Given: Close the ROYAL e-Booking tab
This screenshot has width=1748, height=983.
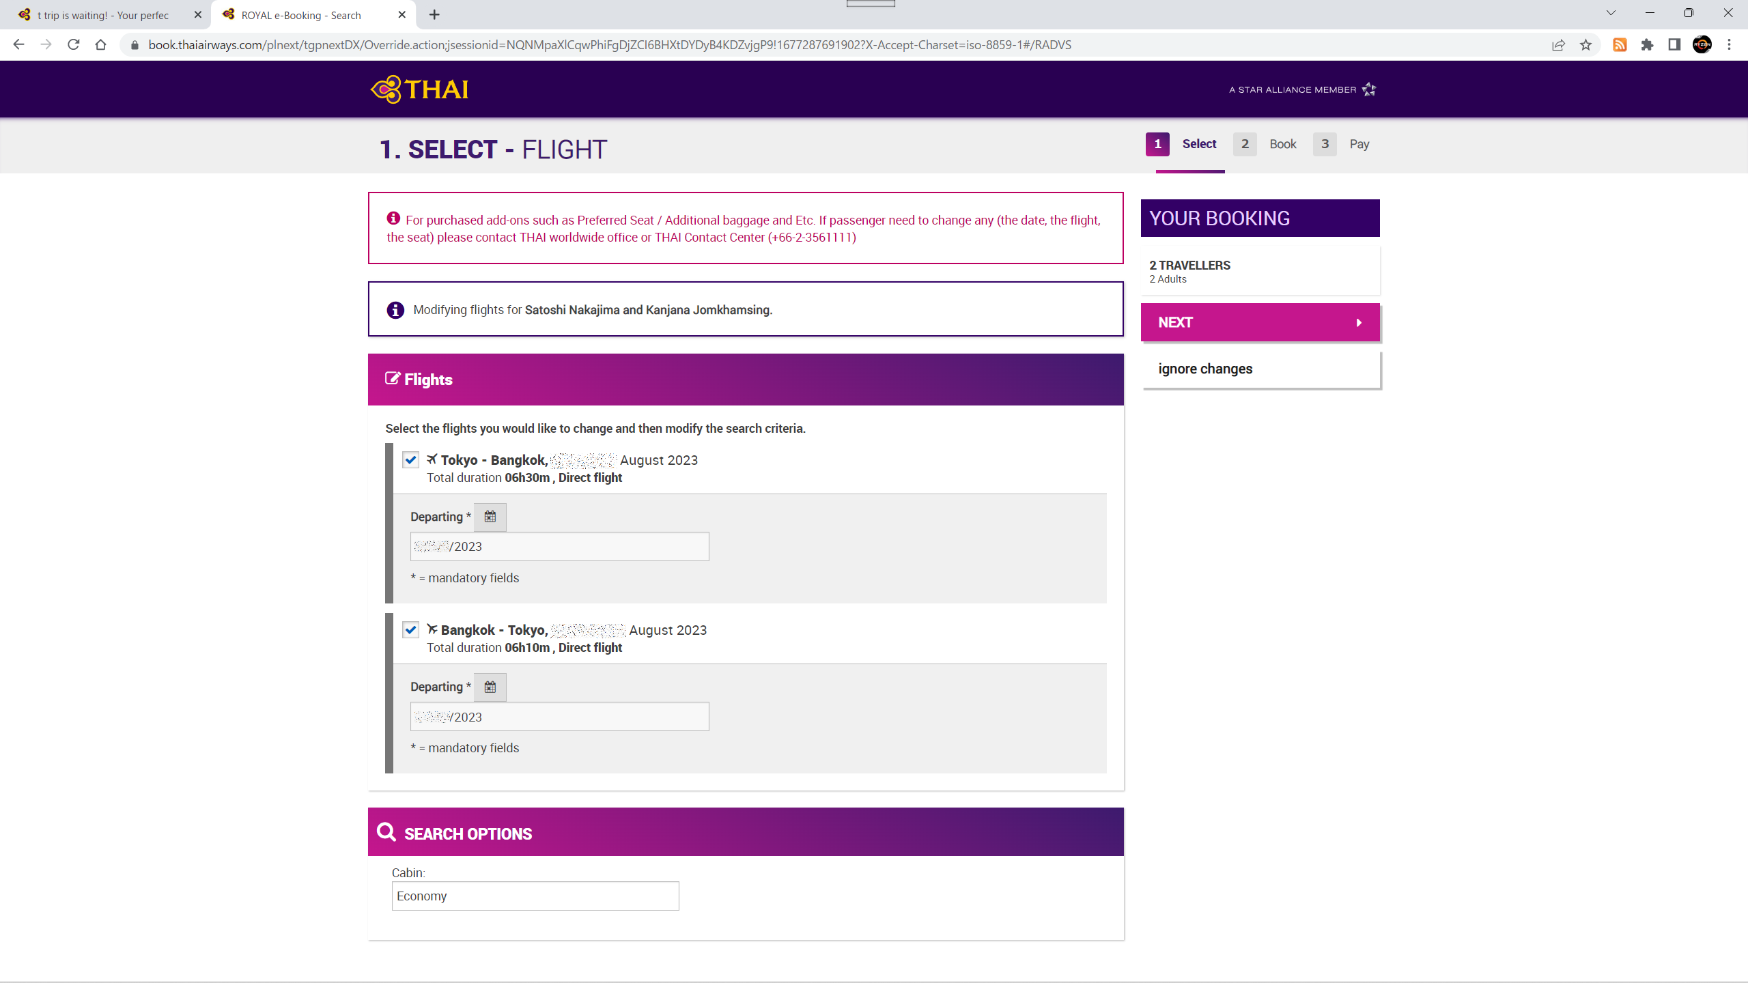Looking at the screenshot, I should click(x=402, y=14).
